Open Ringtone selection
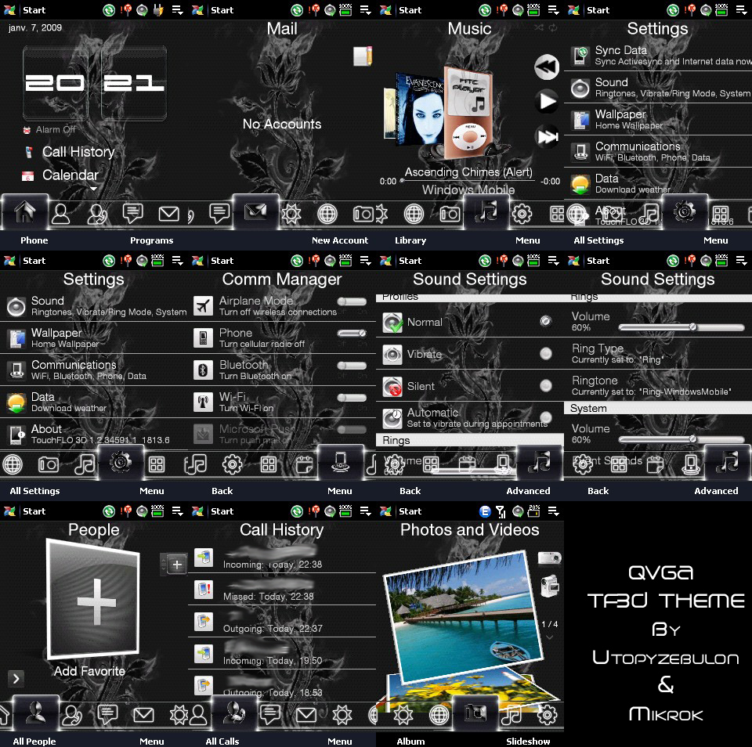The image size is (752, 747). point(658,385)
